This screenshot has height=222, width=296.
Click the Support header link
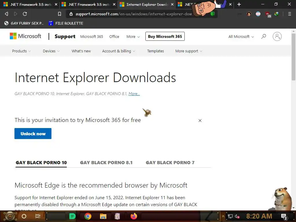tap(65, 36)
